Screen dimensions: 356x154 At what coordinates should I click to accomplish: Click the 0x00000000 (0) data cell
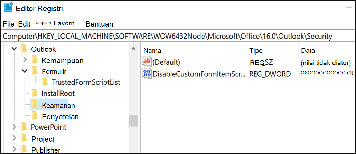327,73
